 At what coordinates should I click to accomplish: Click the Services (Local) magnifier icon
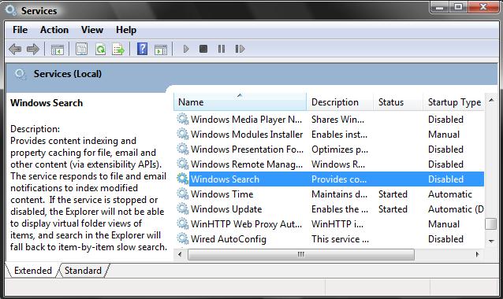click(20, 74)
